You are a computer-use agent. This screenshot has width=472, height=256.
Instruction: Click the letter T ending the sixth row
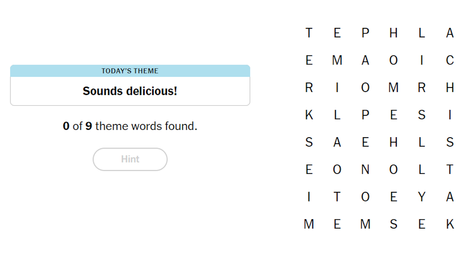pyautogui.click(x=450, y=170)
